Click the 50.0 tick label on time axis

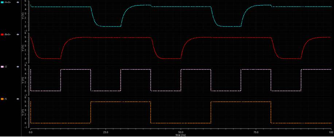180,132
